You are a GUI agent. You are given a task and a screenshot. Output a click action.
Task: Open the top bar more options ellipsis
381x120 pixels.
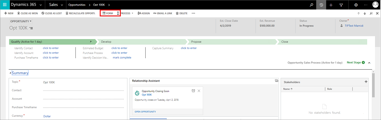(x=366, y=5)
